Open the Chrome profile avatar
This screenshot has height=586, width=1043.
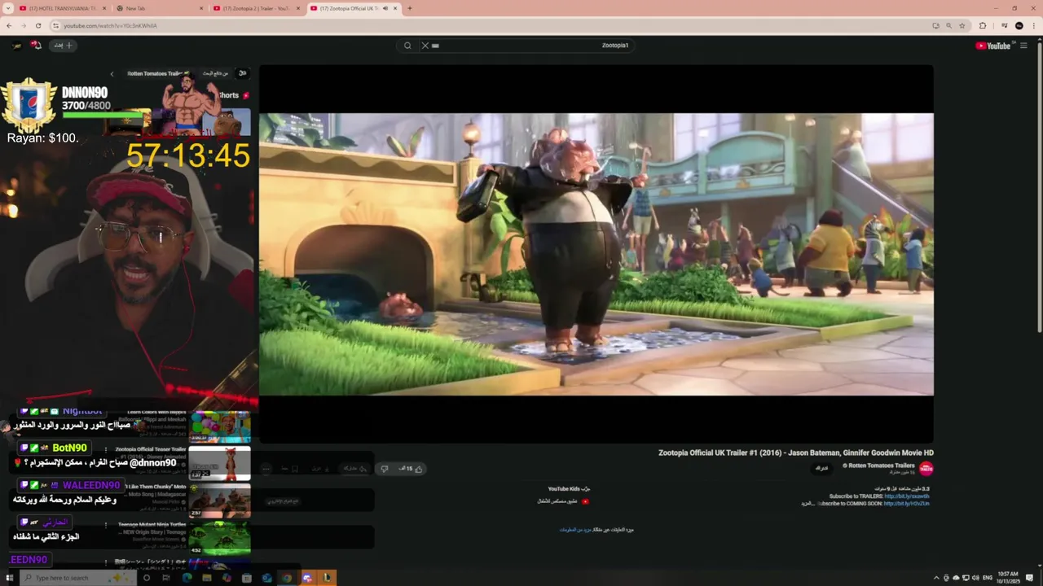(x=1019, y=25)
